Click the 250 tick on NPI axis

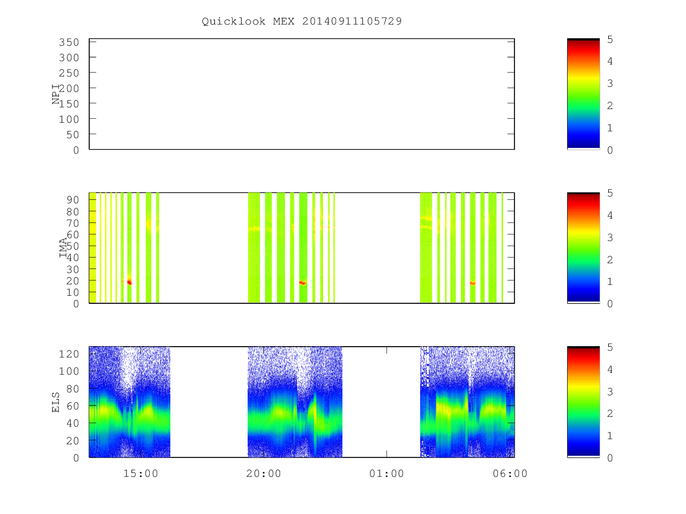(x=69, y=73)
